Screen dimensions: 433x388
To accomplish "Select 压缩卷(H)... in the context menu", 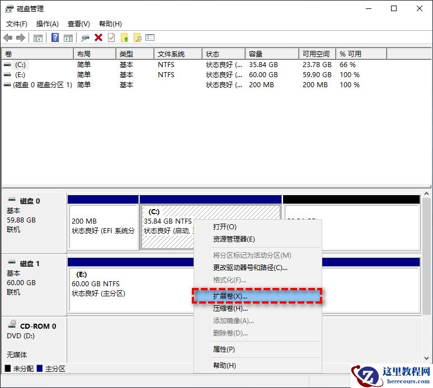I will click(x=258, y=309).
